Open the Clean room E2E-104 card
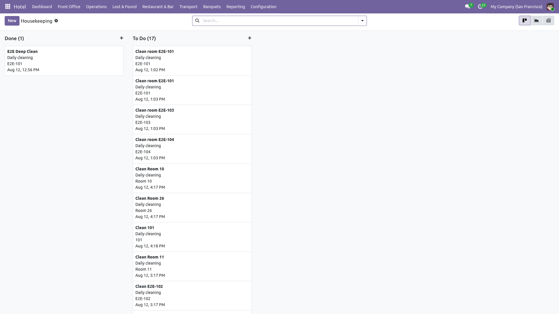Viewport: 559px width, 314px height. click(192, 149)
